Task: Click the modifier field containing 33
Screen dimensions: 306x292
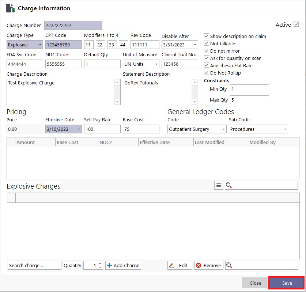Action: (x=112, y=45)
